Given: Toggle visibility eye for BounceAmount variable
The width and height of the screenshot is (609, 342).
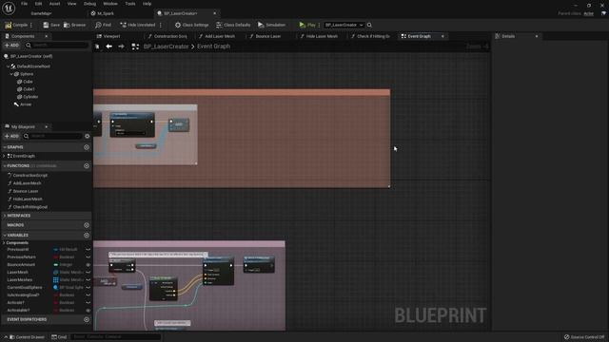Looking at the screenshot, I should 88,264.
